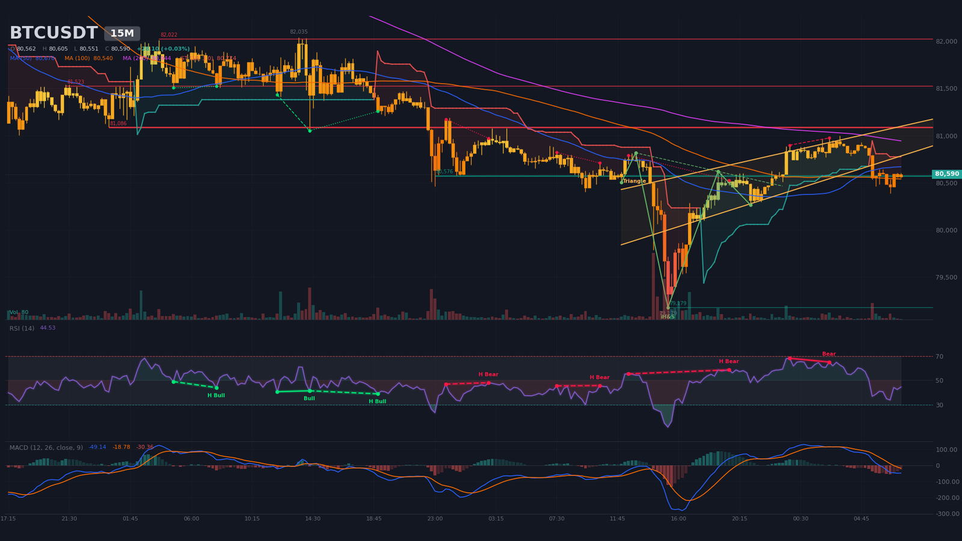Screen dimensions: 962x541
Task: Click the 11:45 time axis label
Action: pyautogui.click(x=617, y=519)
